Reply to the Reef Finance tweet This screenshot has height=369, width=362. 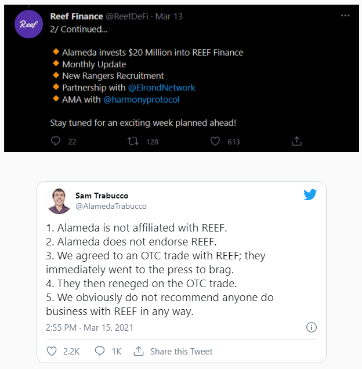tap(56, 141)
